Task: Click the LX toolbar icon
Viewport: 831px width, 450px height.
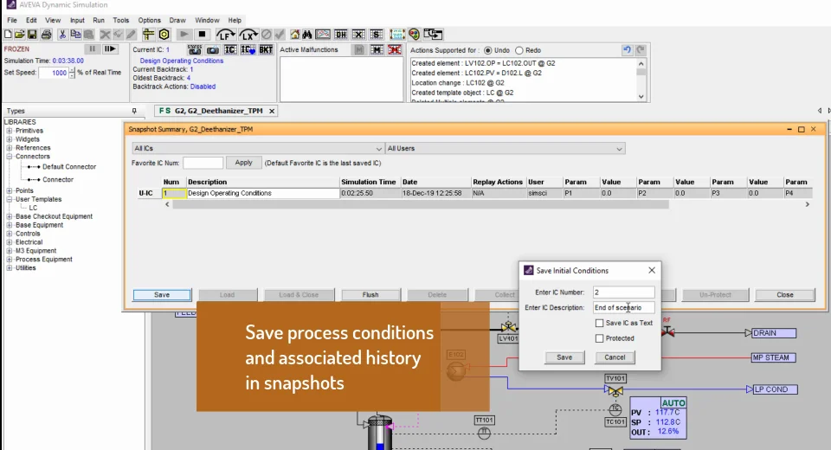Action: tap(248, 35)
